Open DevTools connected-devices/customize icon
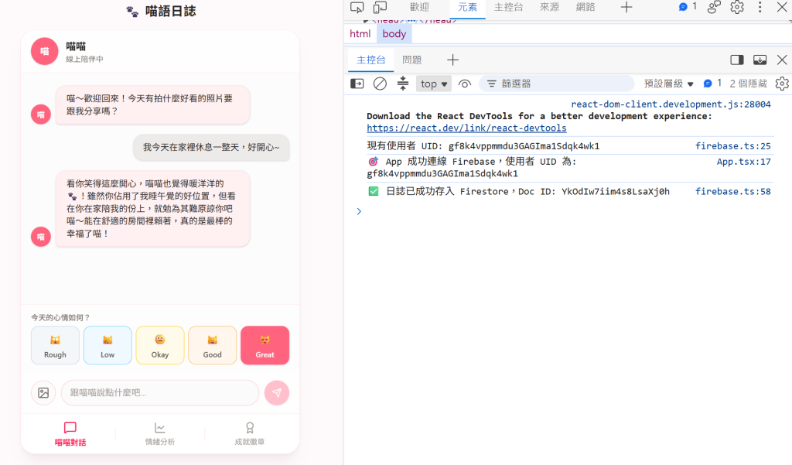This screenshot has width=792, height=465. click(x=714, y=7)
